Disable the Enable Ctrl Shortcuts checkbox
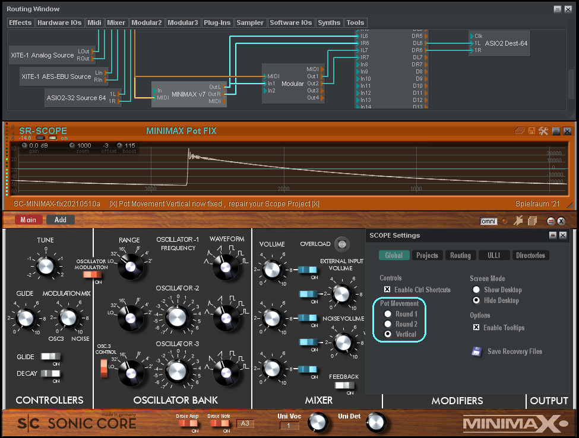Image resolution: width=579 pixels, height=438 pixels. click(387, 290)
